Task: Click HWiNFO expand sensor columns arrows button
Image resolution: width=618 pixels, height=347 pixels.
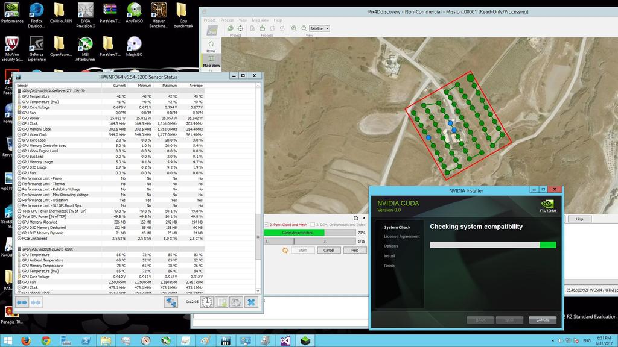Action: pyautogui.click(x=22, y=302)
